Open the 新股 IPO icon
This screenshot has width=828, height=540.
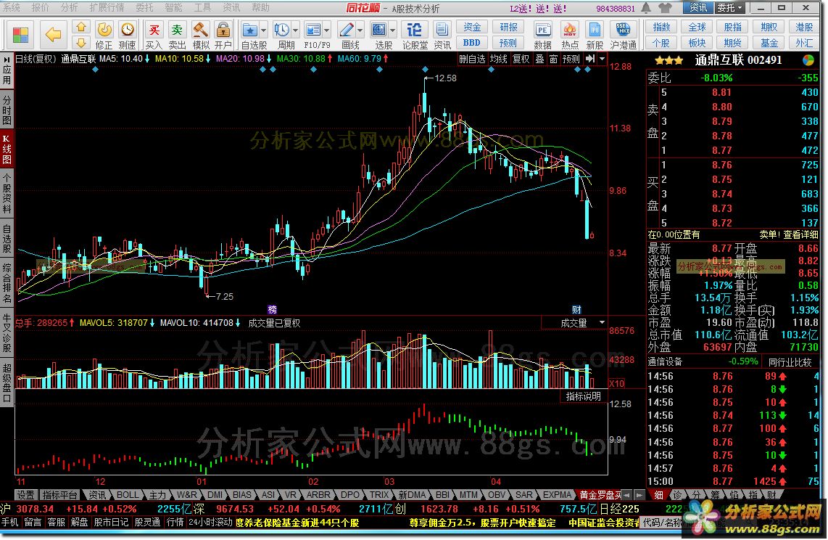tap(595, 30)
